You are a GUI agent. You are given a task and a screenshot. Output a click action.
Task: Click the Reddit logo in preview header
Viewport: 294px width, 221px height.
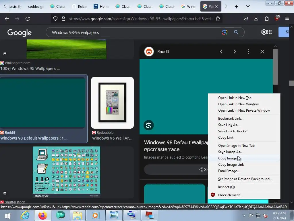(x=149, y=52)
